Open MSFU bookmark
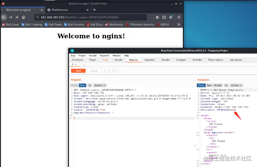This screenshot has height=167, width=257. tap(163, 25)
